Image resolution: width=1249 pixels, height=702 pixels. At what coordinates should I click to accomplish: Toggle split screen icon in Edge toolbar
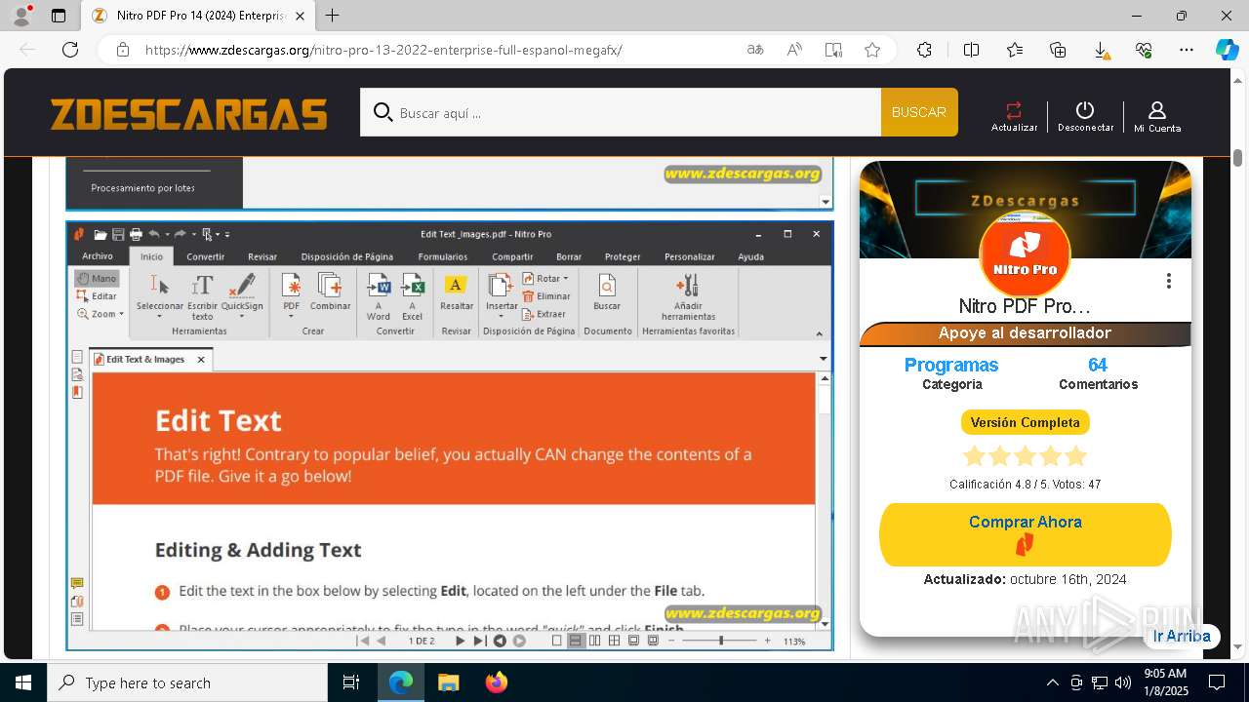971,50
